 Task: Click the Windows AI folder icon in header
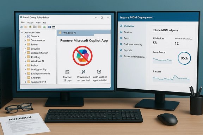click(x=60, y=33)
